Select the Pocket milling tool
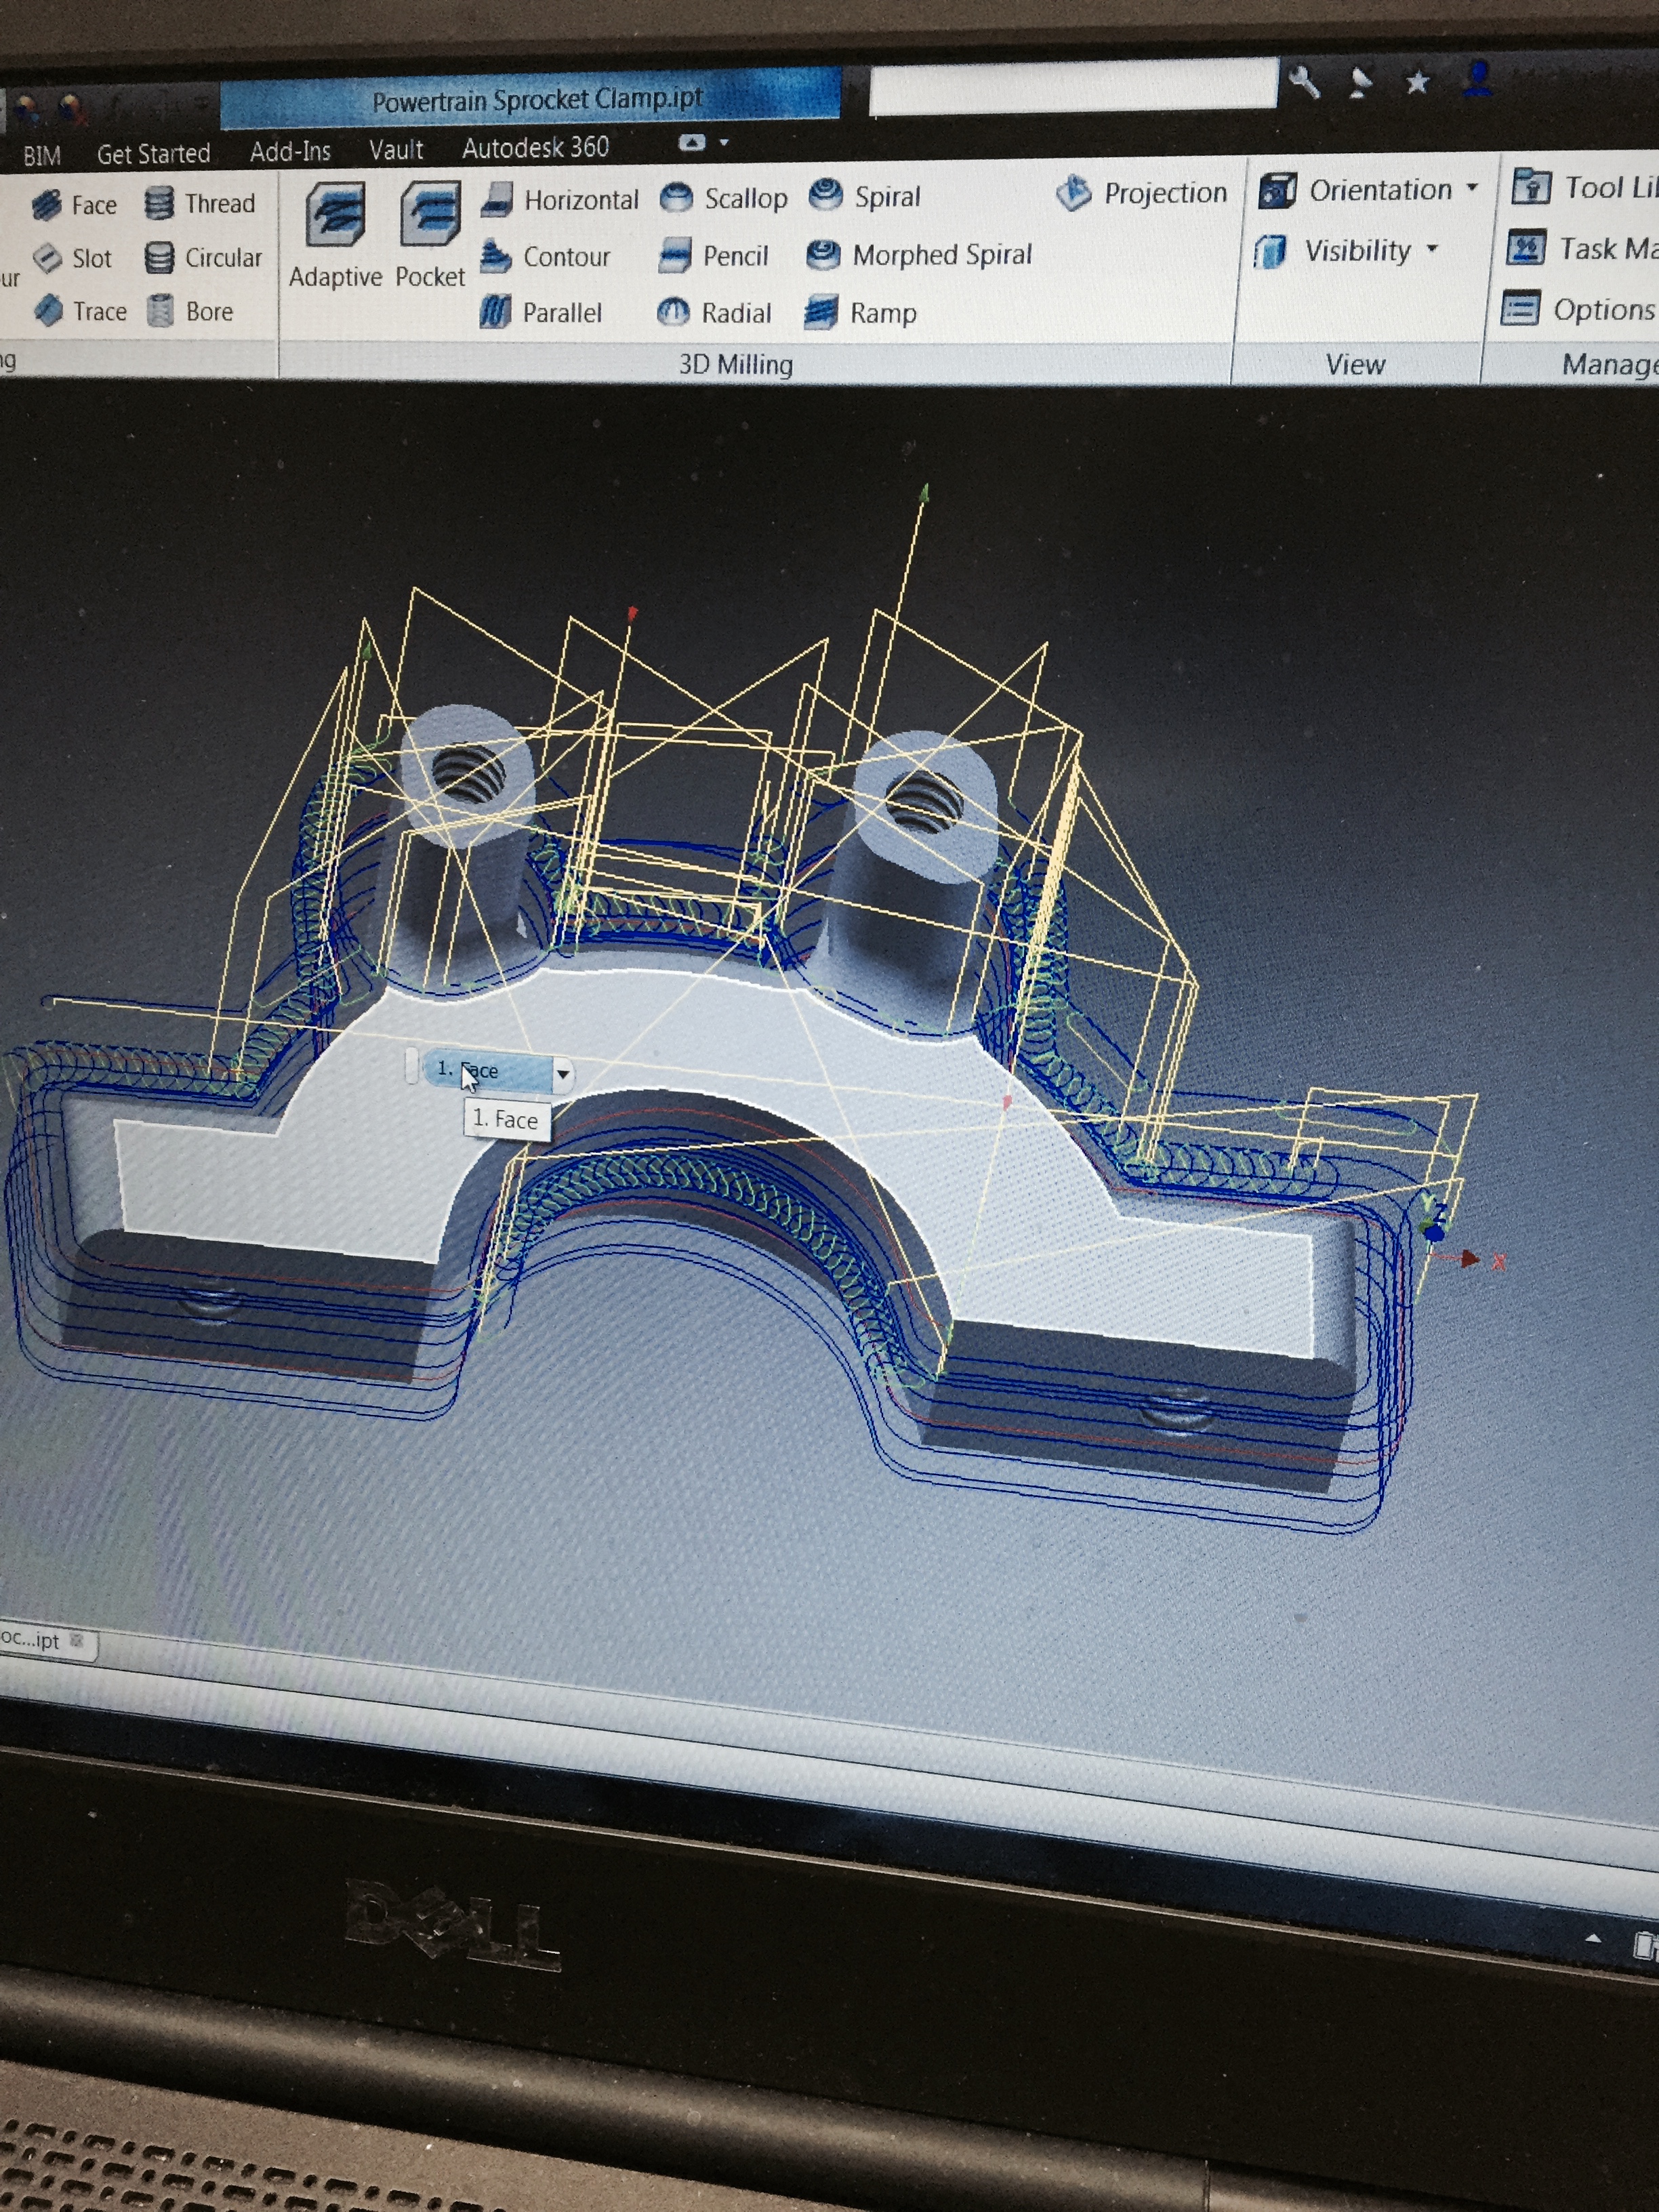Image resolution: width=1659 pixels, height=2212 pixels. pyautogui.click(x=430, y=236)
